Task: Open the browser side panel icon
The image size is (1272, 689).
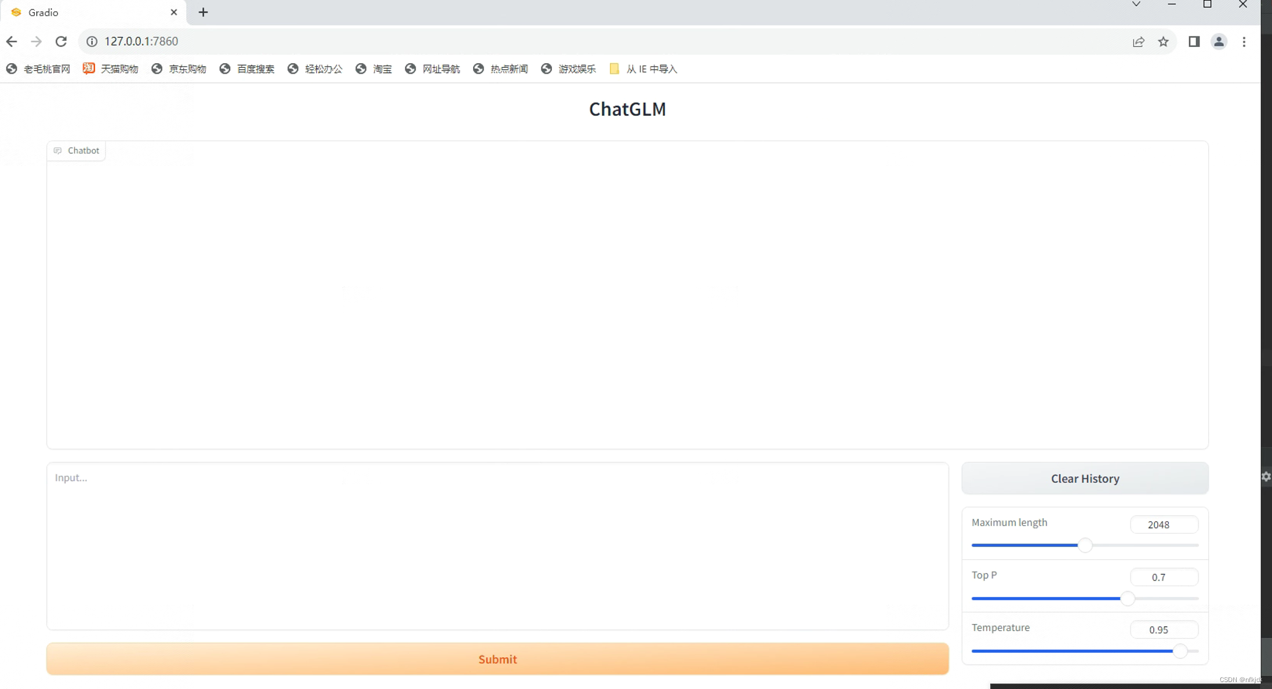Action: [1194, 41]
